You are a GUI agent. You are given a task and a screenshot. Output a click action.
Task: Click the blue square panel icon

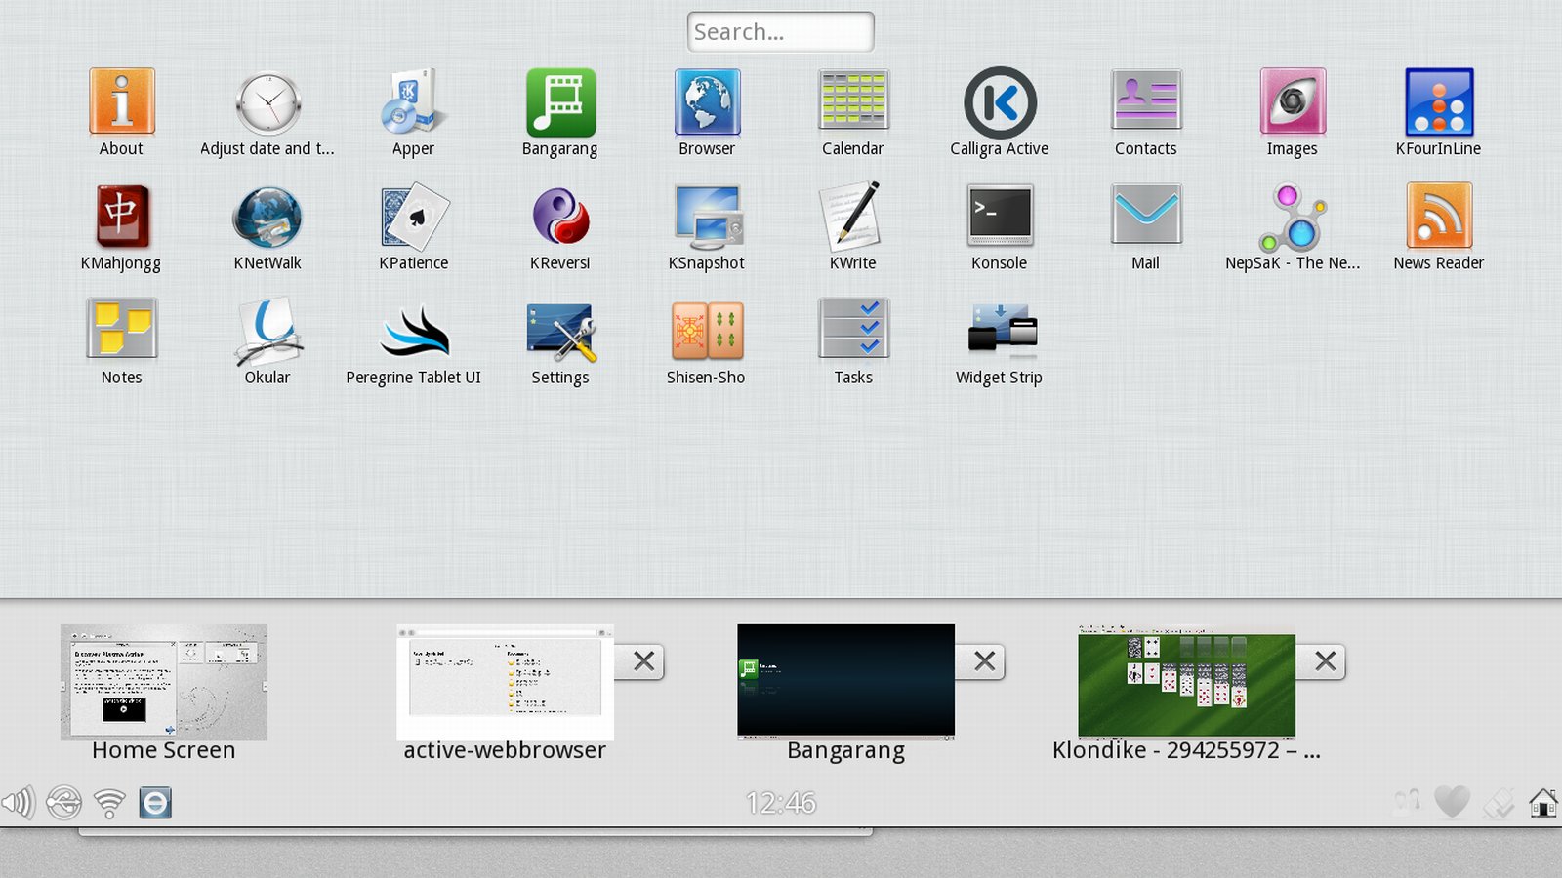(x=155, y=803)
